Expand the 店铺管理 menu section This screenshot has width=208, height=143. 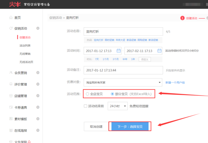[x=38, y=96]
